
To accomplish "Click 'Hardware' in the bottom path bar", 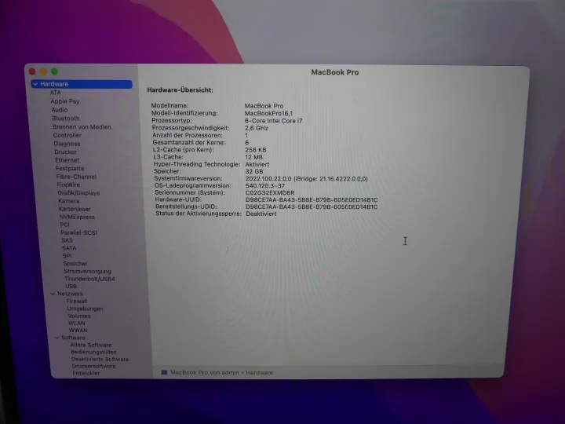I will (x=260, y=372).
